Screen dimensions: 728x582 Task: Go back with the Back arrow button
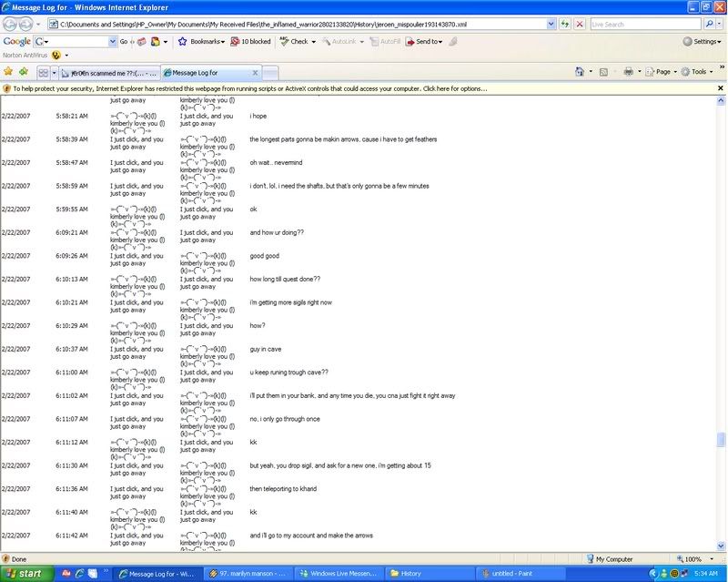click(x=9, y=24)
